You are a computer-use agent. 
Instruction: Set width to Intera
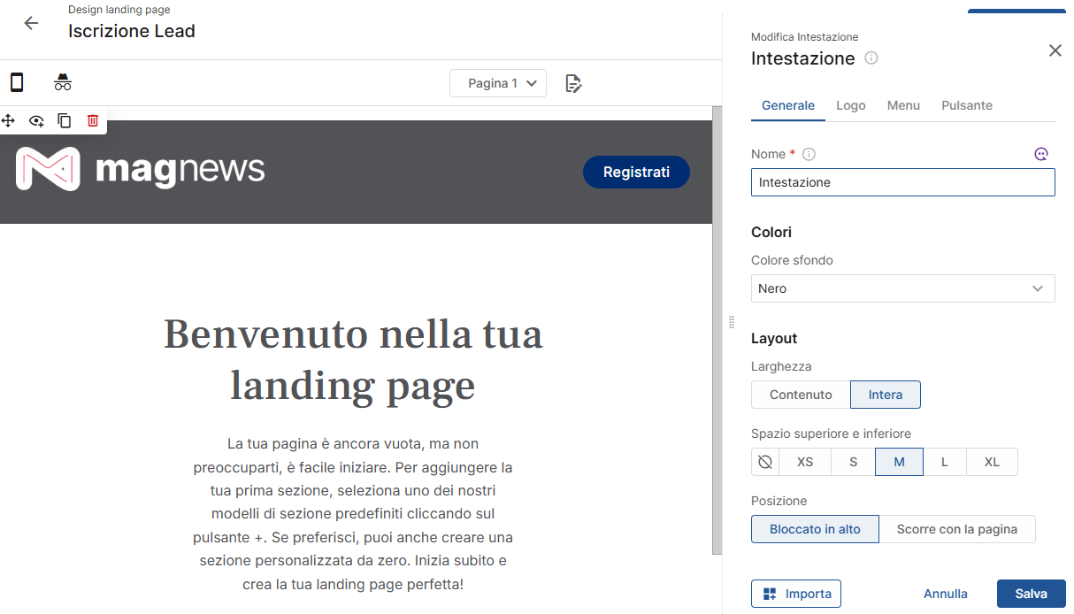[886, 395]
